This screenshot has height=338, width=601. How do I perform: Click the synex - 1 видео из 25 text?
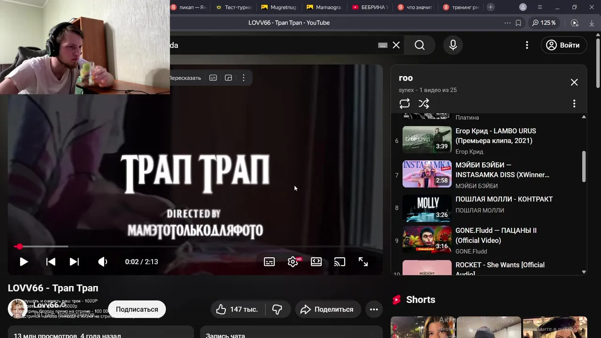pos(428,90)
